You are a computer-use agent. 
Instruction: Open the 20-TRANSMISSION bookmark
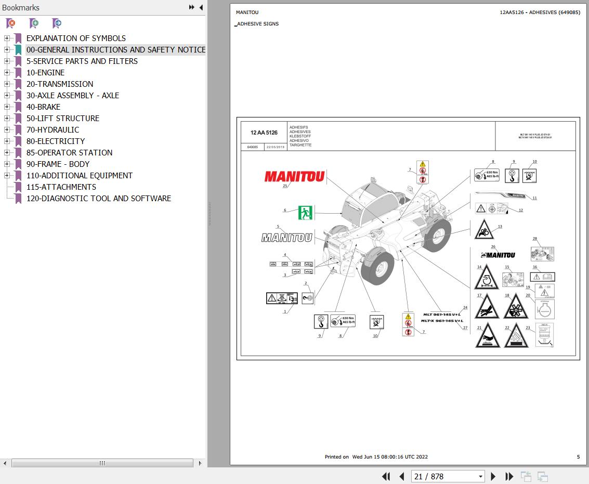click(x=60, y=84)
